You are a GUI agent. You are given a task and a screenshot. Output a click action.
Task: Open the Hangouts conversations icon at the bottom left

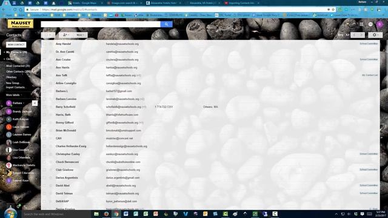19,206
